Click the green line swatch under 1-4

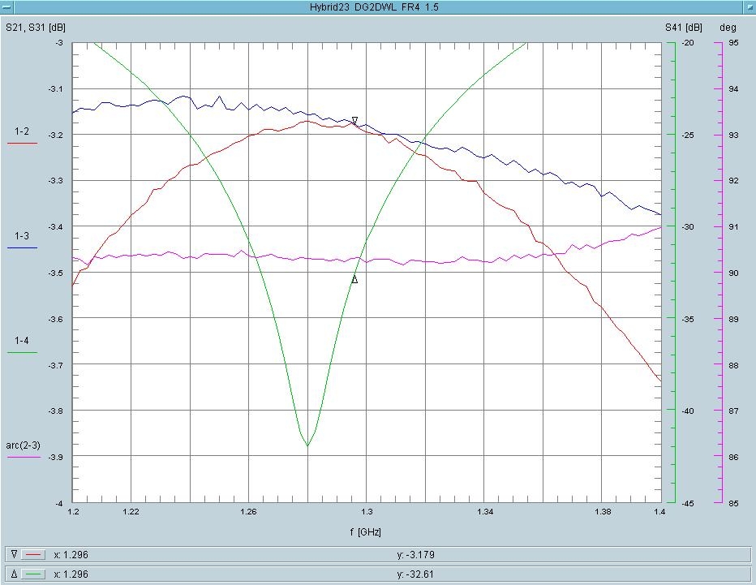(x=22, y=353)
